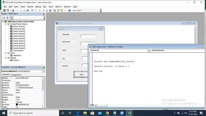This screenshot has width=206, height=116.
Task: Click the itemcode text box on the form
Action: click(x=88, y=36)
